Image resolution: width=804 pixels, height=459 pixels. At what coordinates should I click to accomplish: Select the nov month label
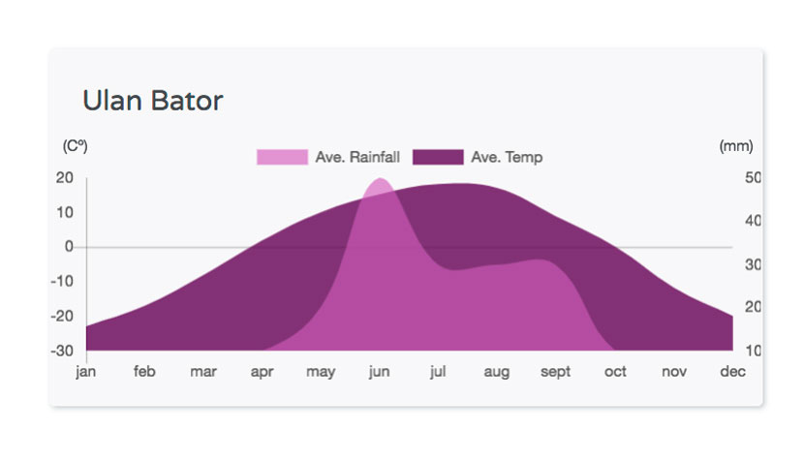[674, 371]
